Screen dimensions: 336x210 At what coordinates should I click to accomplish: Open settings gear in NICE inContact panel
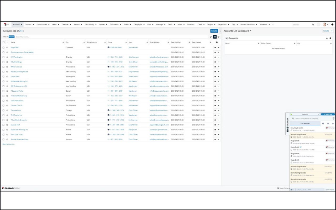pos(328,123)
